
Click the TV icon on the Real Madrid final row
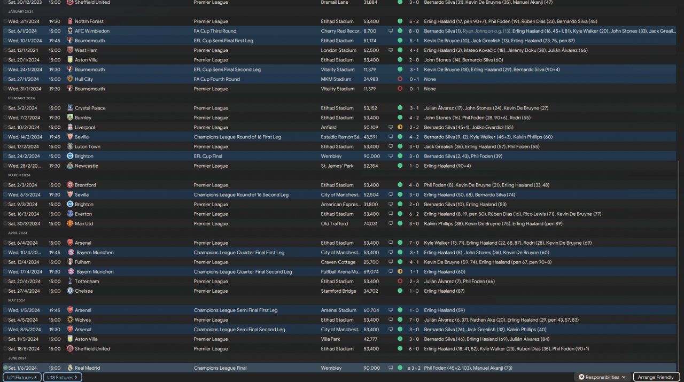tap(391, 368)
